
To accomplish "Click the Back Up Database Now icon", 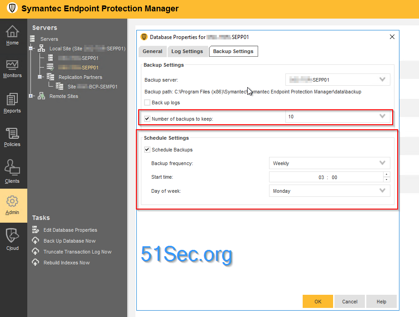I will coord(35,240).
